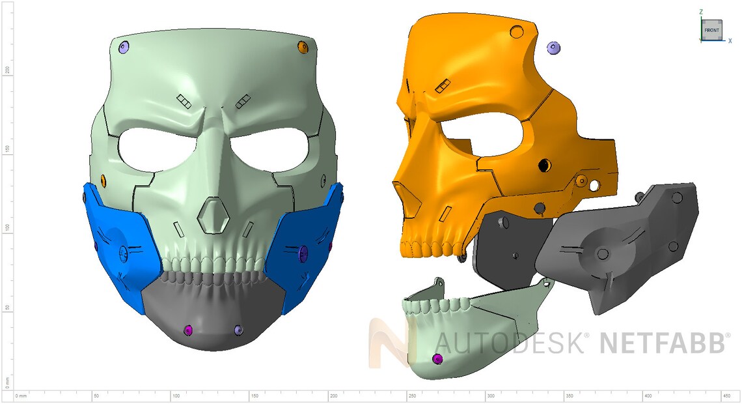The width and height of the screenshot is (742, 404).
Task: Click the FRONT face of the ViewCube
Action: click(x=712, y=29)
